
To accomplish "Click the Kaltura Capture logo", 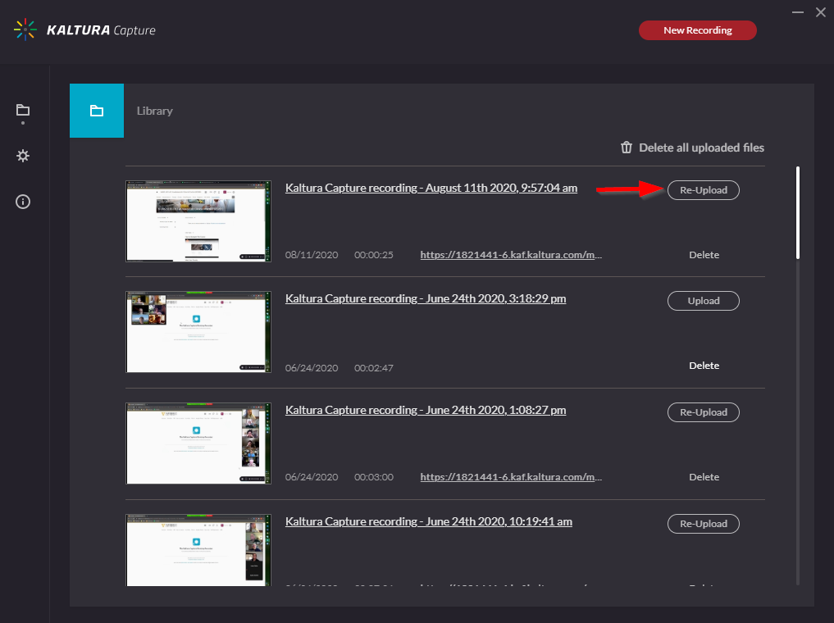I will (84, 30).
